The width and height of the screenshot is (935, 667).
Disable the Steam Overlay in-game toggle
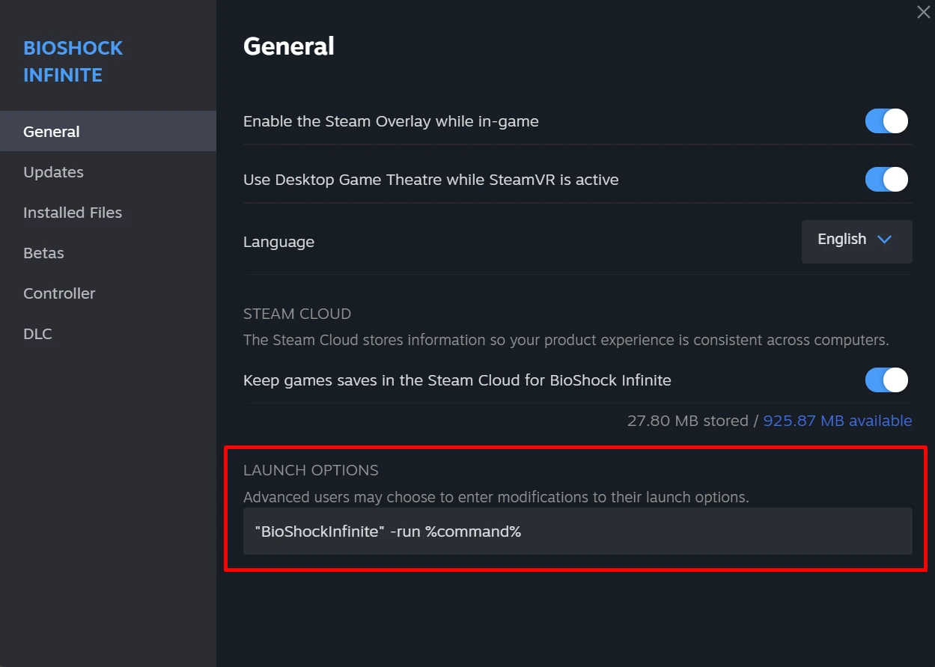886,121
